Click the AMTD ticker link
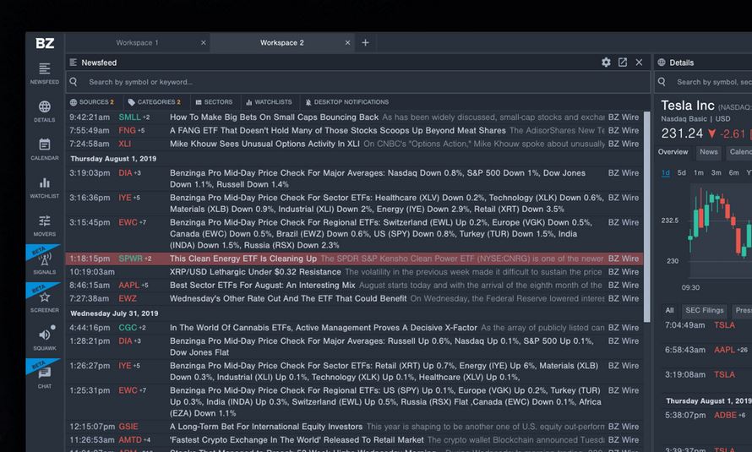Viewport: 752px width, 452px height. click(x=130, y=440)
